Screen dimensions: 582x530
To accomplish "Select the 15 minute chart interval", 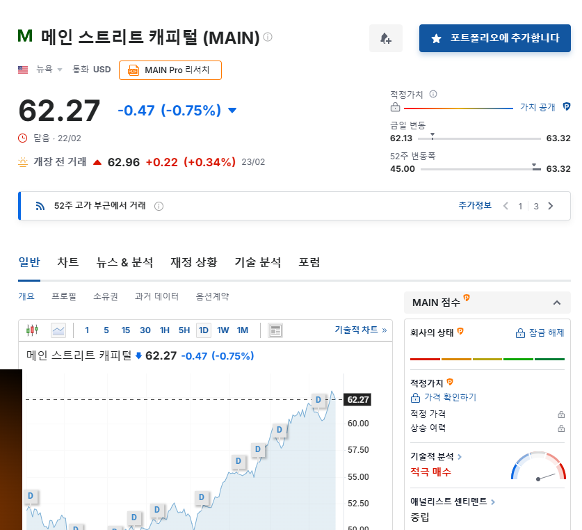I will 125,330.
